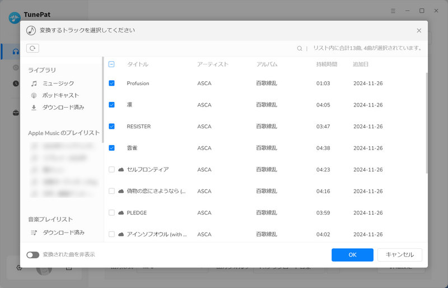Click the track list vertical scrollbar
Viewport: 448px width, 288px height.
point(427,123)
